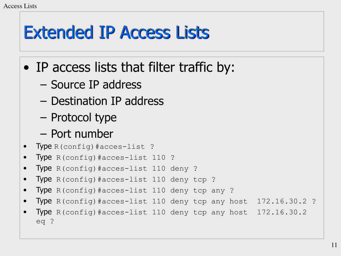
Task: Click the large bullet before 'IP access lists'
Action: 26,68
